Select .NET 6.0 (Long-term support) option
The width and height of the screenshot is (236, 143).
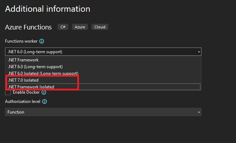tap(103, 67)
